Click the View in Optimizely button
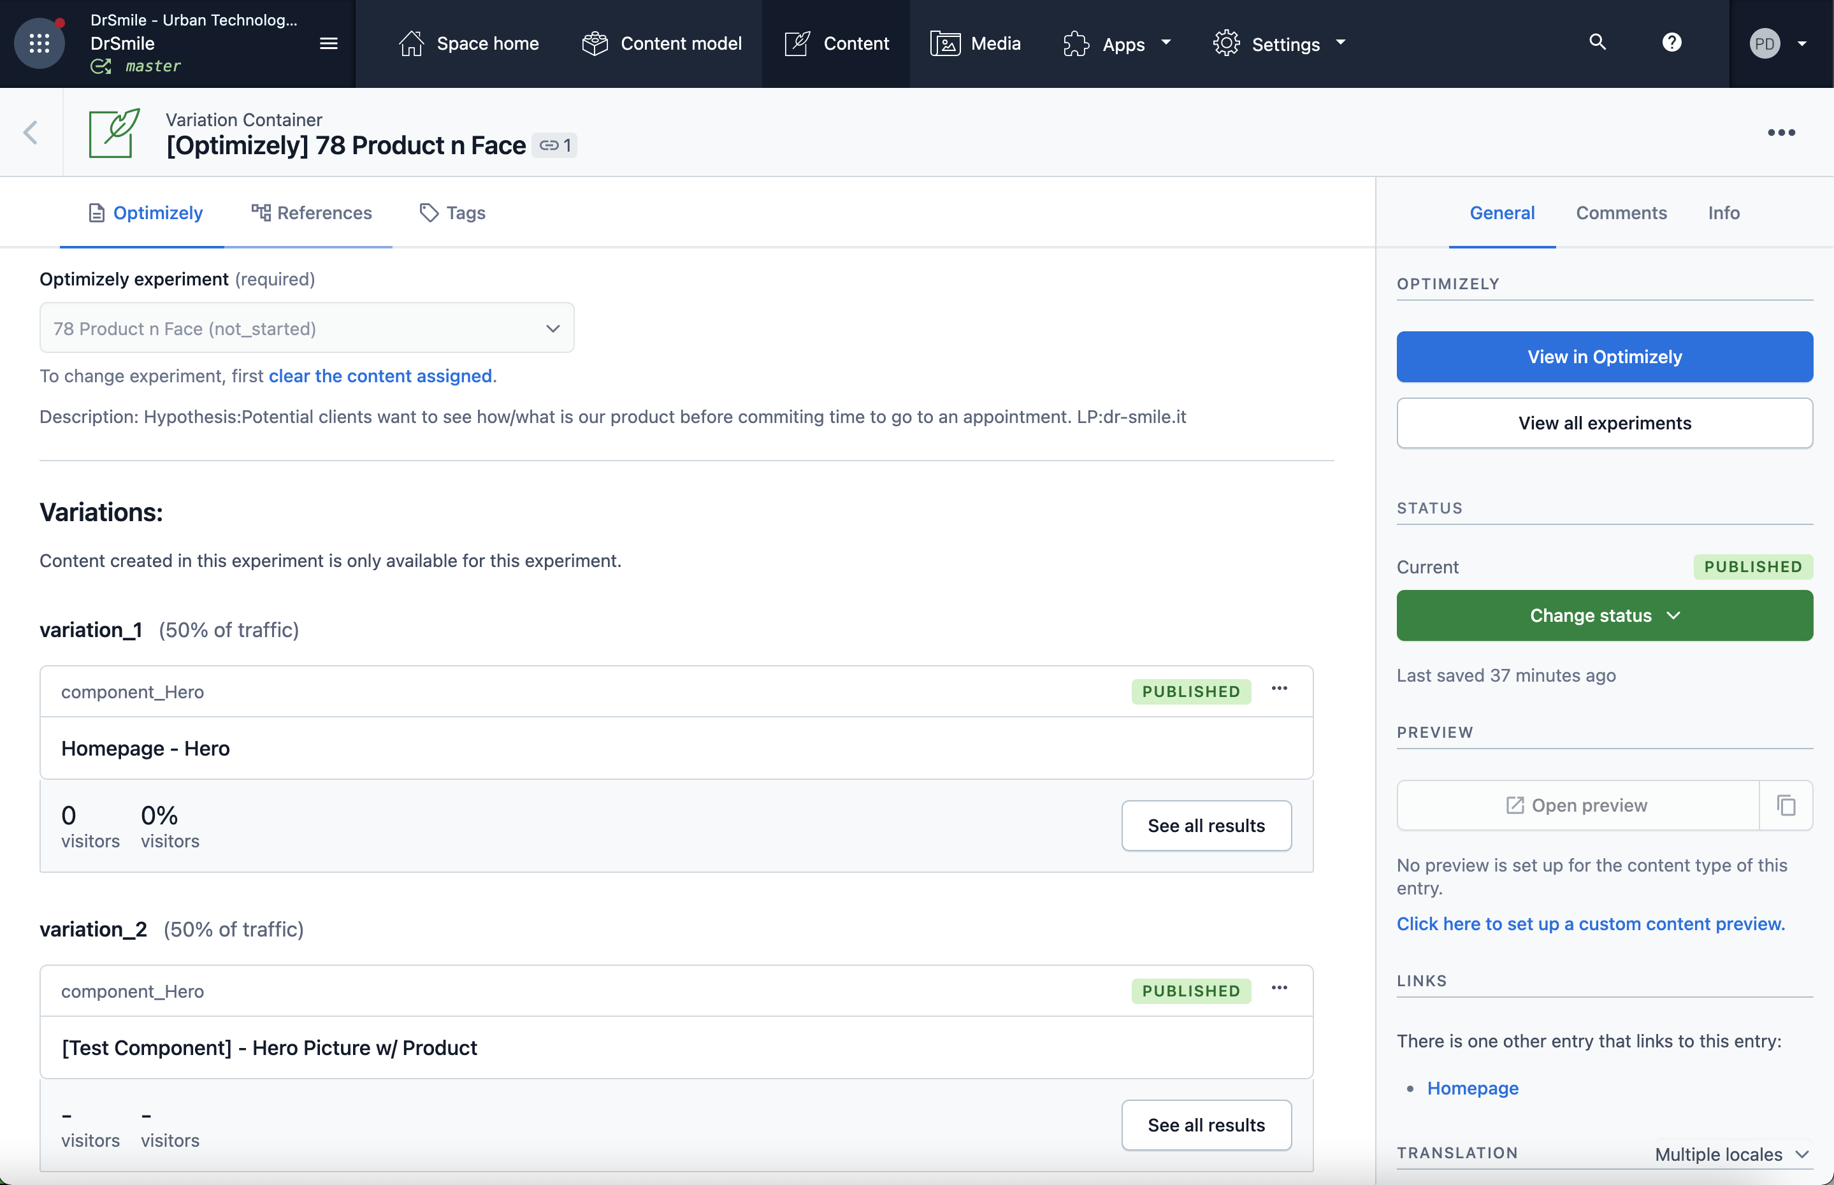 [1605, 357]
